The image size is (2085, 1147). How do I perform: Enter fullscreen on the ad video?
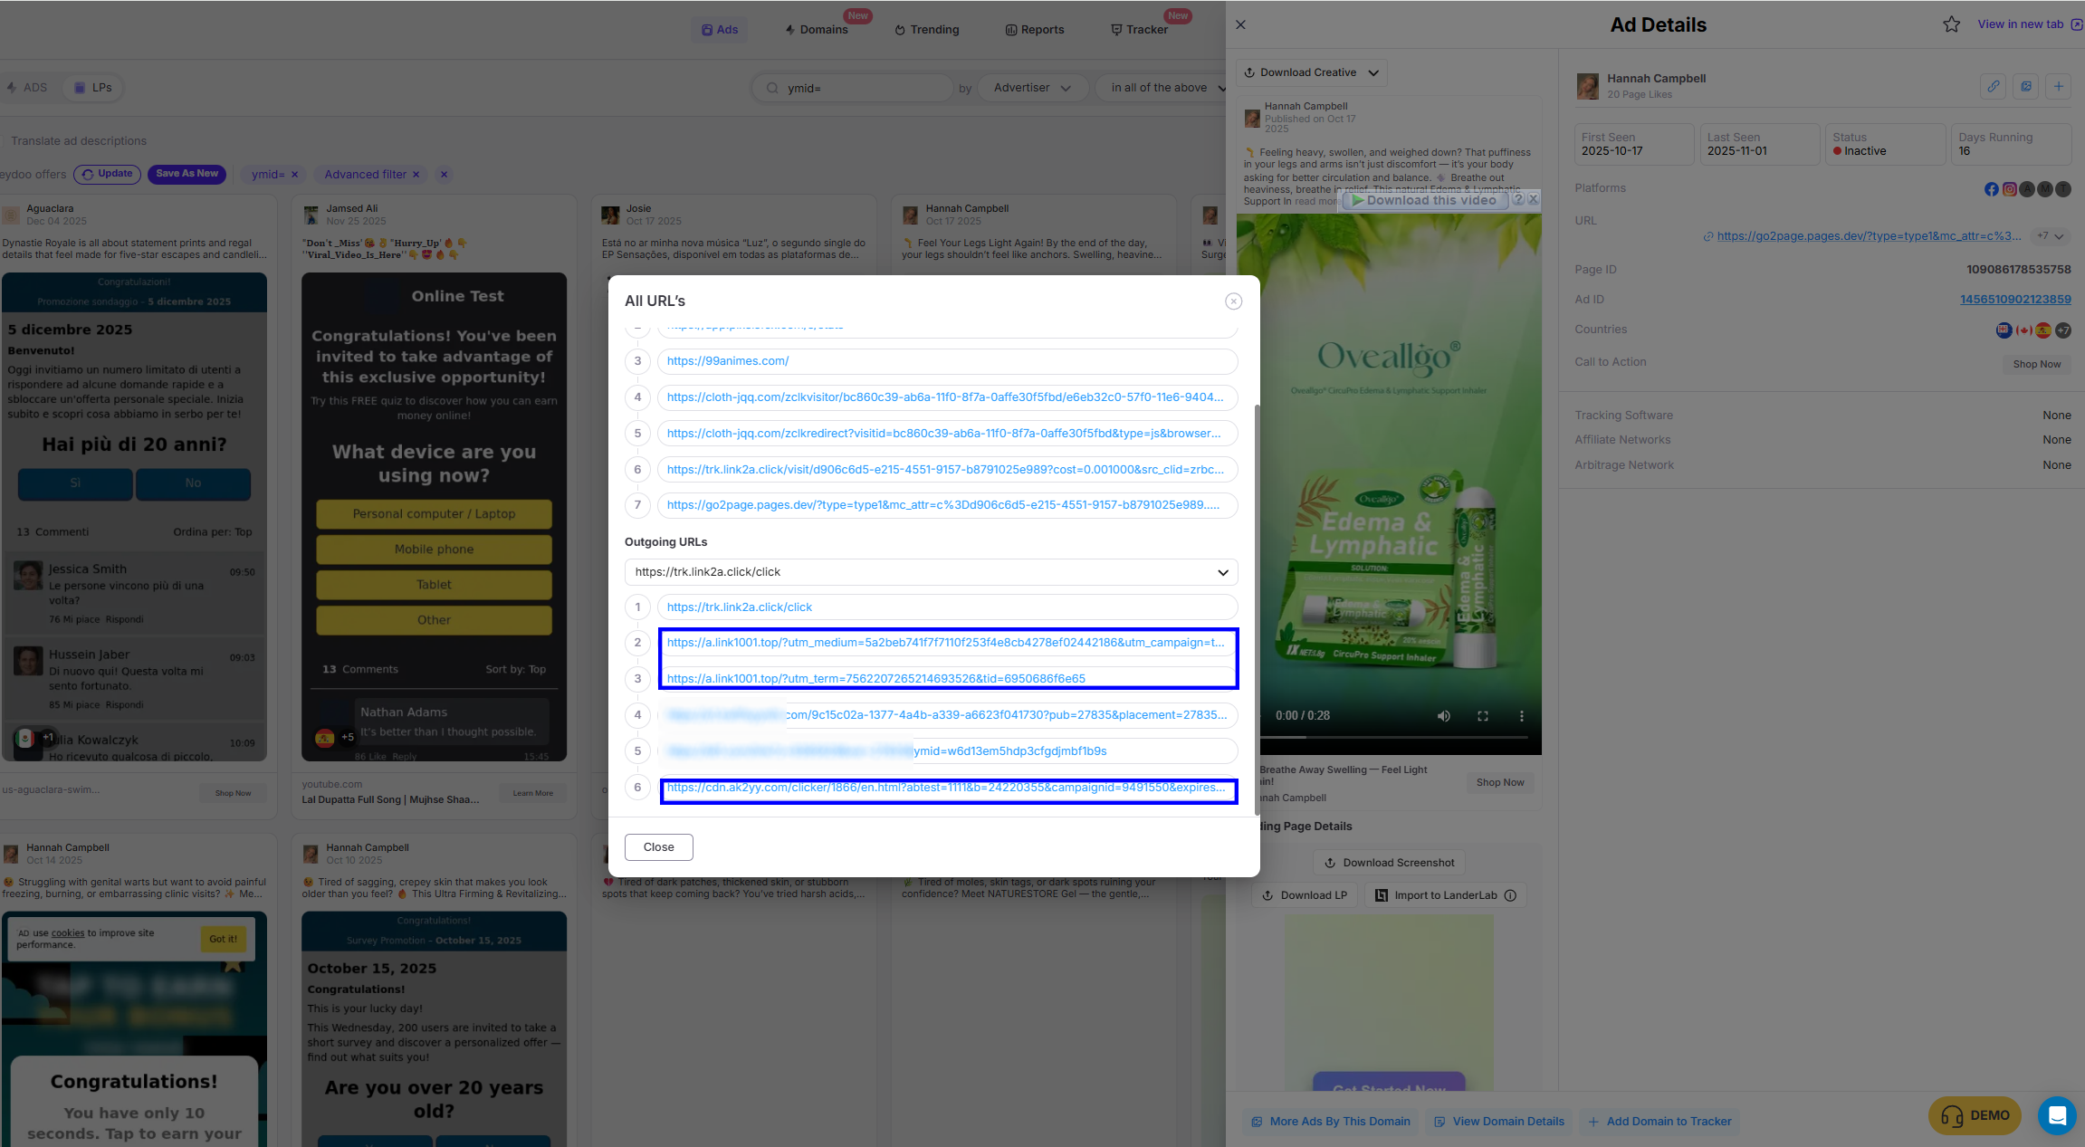(1483, 716)
